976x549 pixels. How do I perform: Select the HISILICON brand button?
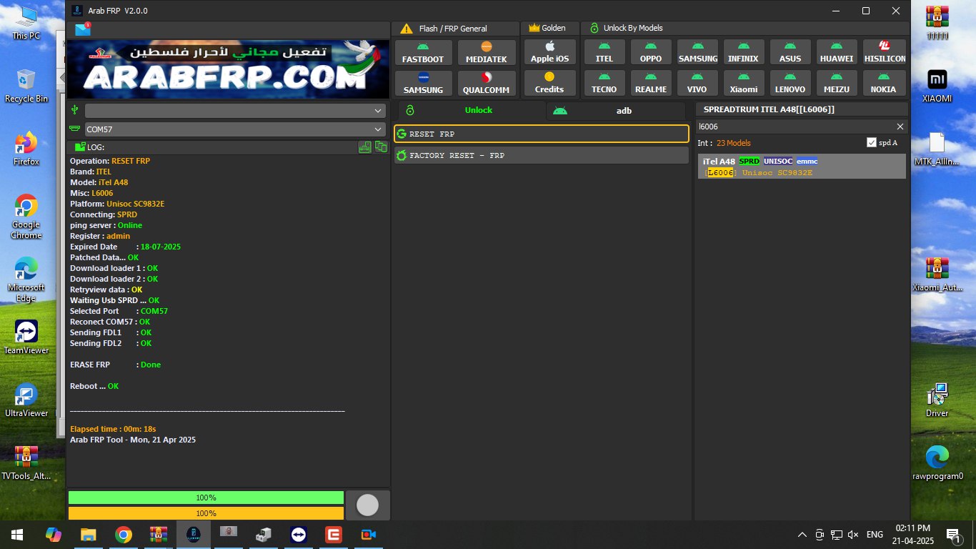point(885,52)
